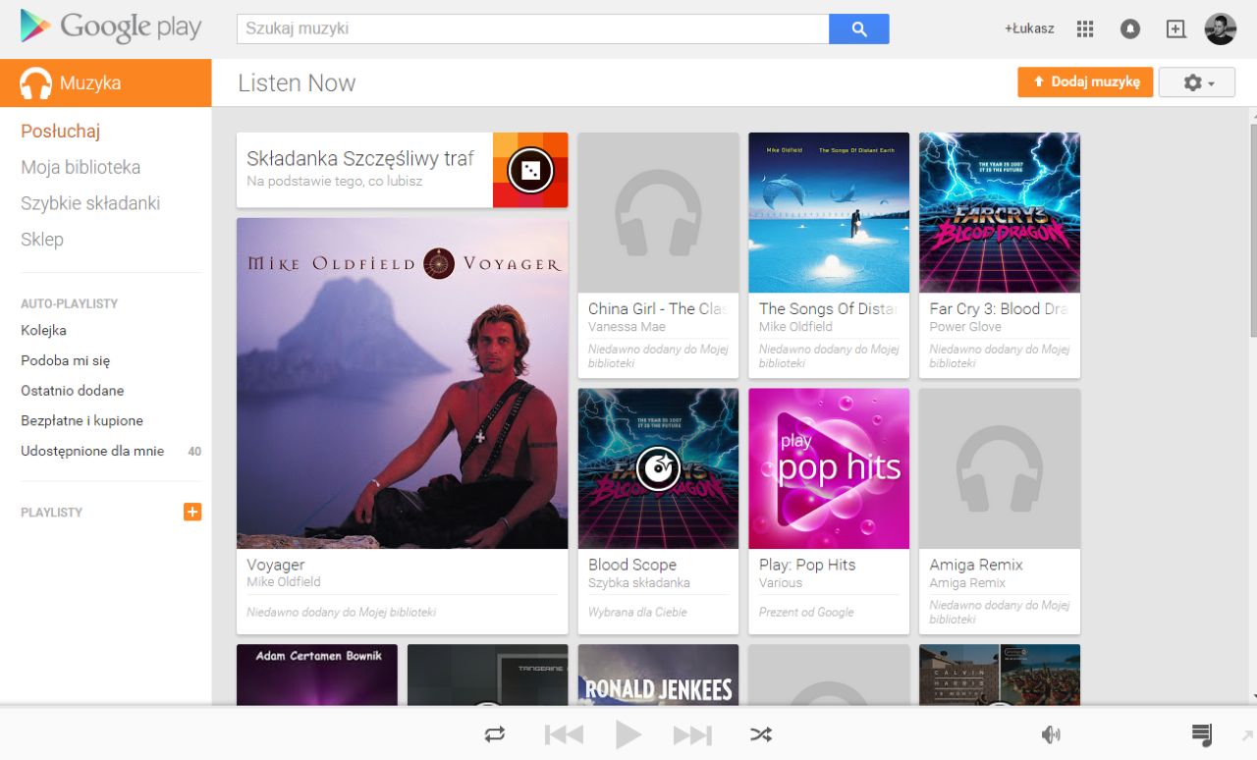Click the Muzyka orange header tab
Viewport: 1257px width, 760px height.
point(105,82)
